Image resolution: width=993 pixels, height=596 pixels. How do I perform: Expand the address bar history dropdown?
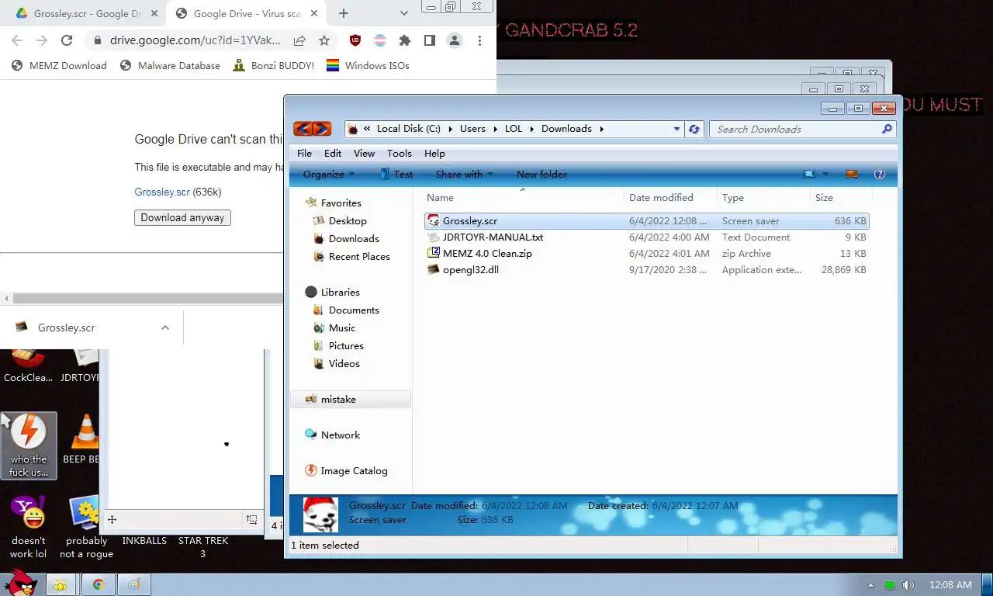[x=676, y=130]
